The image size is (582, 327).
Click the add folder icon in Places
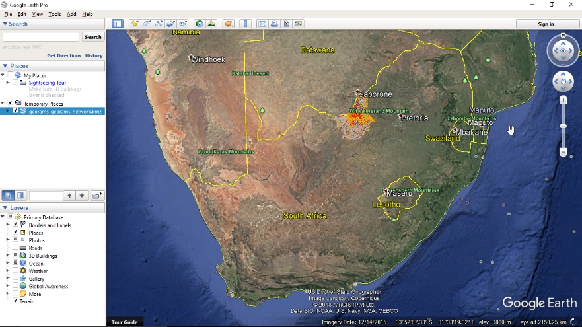[96, 196]
